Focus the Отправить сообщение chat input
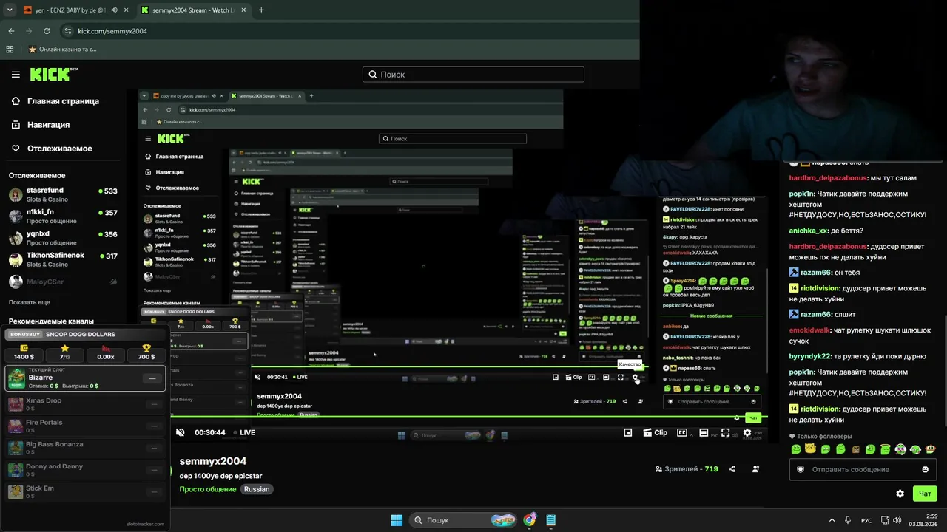This screenshot has height=532, width=947. point(863,469)
